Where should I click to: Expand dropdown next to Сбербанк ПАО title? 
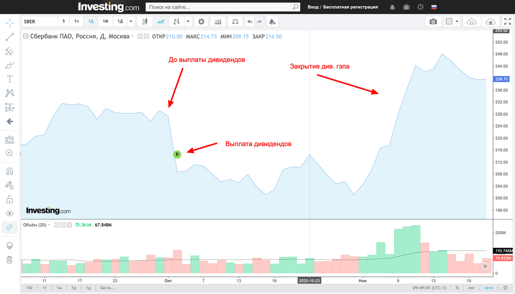coord(132,36)
